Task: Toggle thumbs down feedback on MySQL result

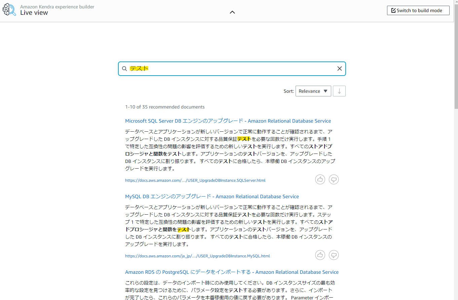Action: coord(333,255)
